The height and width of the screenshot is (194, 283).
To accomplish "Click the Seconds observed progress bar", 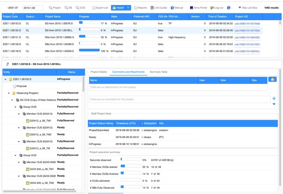I will click(131, 159).
